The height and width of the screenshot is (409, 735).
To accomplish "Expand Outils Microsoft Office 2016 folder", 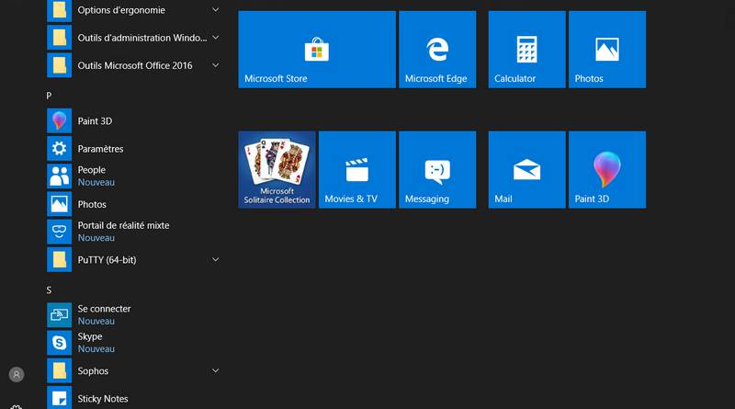I will click(215, 65).
